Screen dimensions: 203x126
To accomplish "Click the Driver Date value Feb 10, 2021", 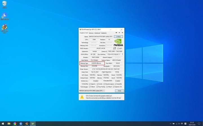I will 95,72.
